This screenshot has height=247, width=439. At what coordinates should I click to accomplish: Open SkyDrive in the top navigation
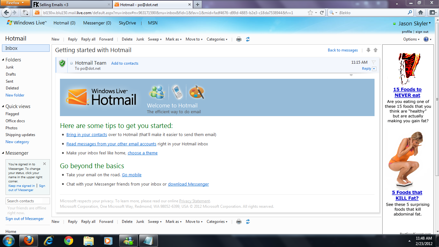pos(127,23)
